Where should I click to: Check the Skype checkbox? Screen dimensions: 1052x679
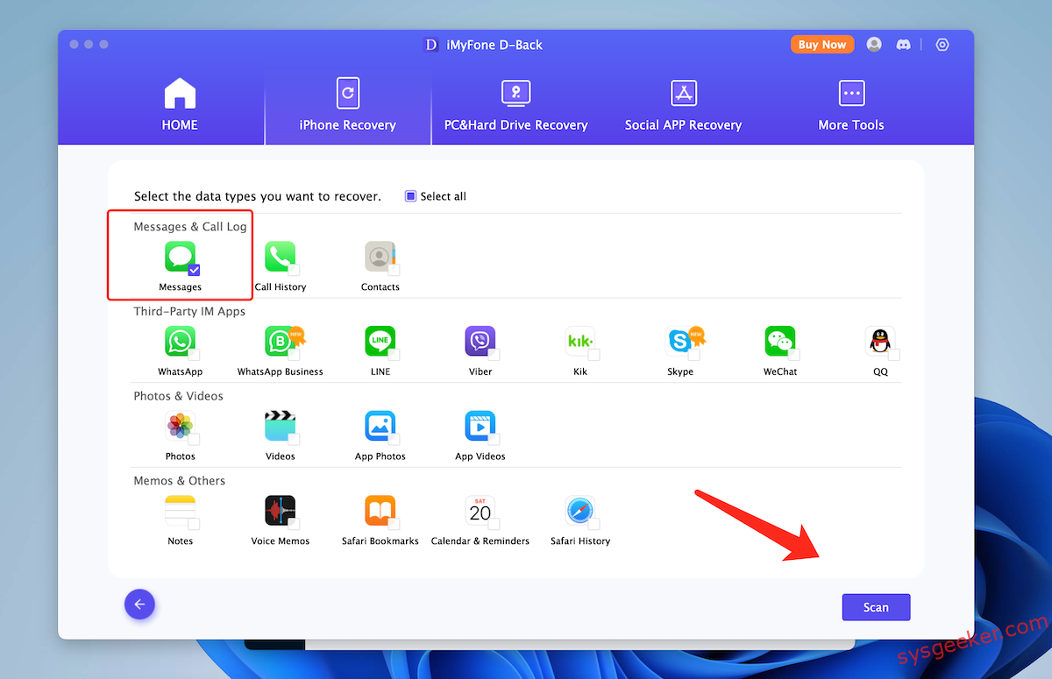(693, 355)
